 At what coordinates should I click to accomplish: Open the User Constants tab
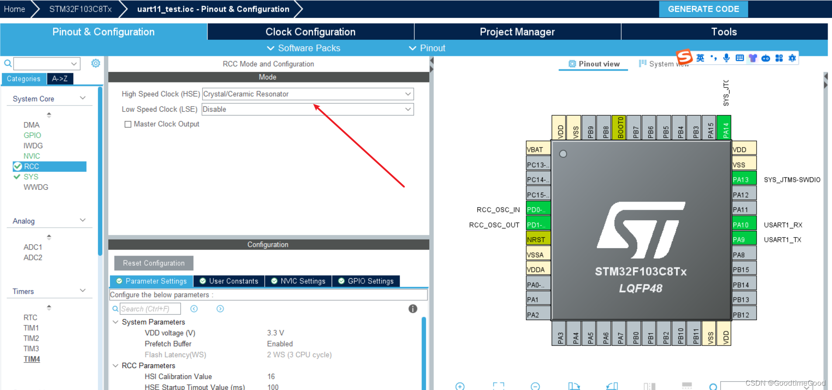[x=229, y=281]
